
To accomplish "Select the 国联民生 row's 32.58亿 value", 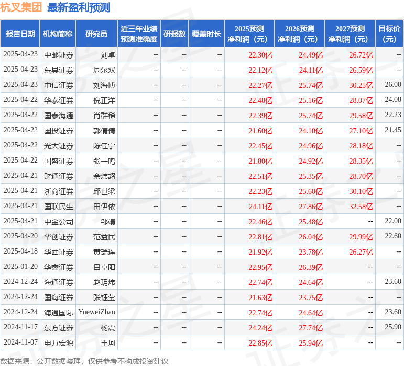I will tap(361, 207).
